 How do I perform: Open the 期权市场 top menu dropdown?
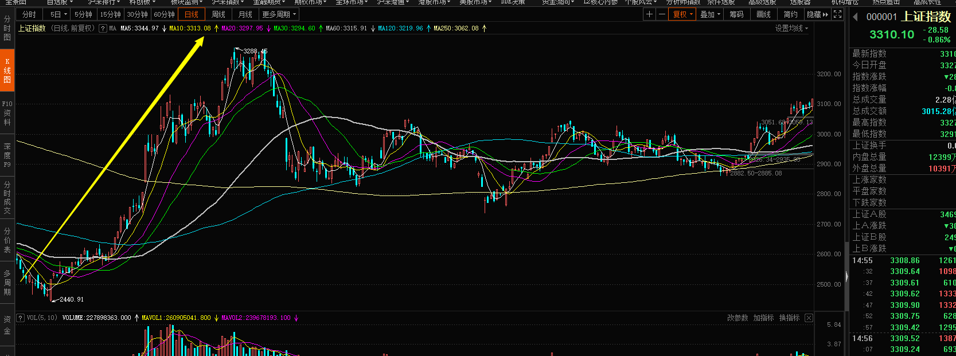(x=311, y=2)
